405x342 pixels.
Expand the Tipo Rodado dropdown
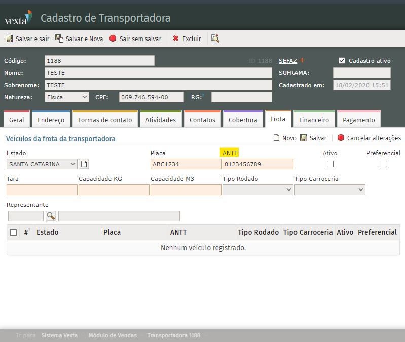click(x=258, y=189)
